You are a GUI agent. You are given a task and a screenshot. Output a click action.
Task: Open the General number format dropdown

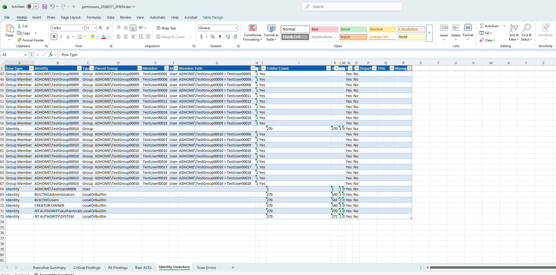tap(236, 28)
